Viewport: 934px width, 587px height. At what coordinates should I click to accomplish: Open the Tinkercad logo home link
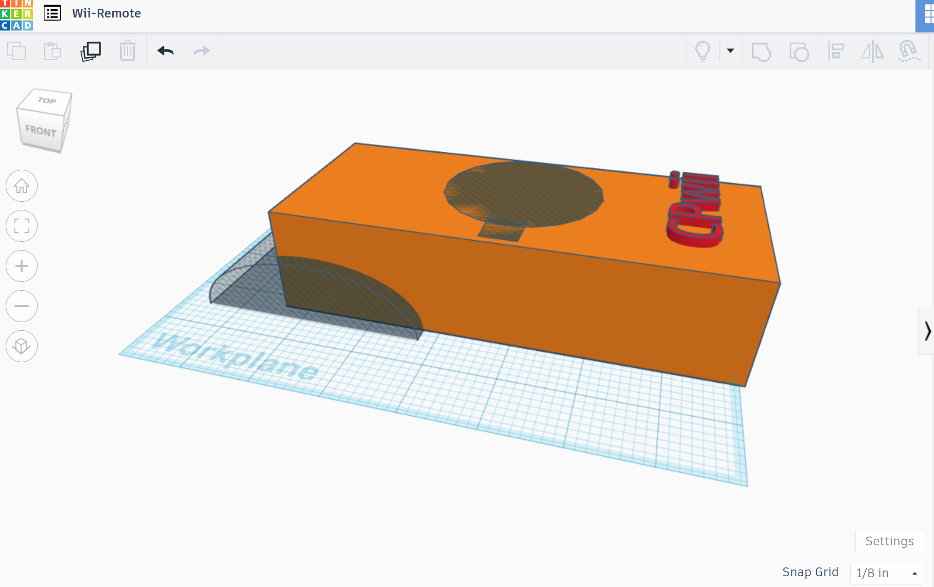(16, 15)
